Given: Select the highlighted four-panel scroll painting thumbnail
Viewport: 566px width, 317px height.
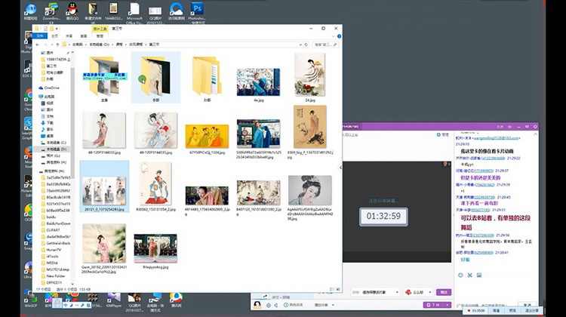Looking at the screenshot, I should coord(104,191).
